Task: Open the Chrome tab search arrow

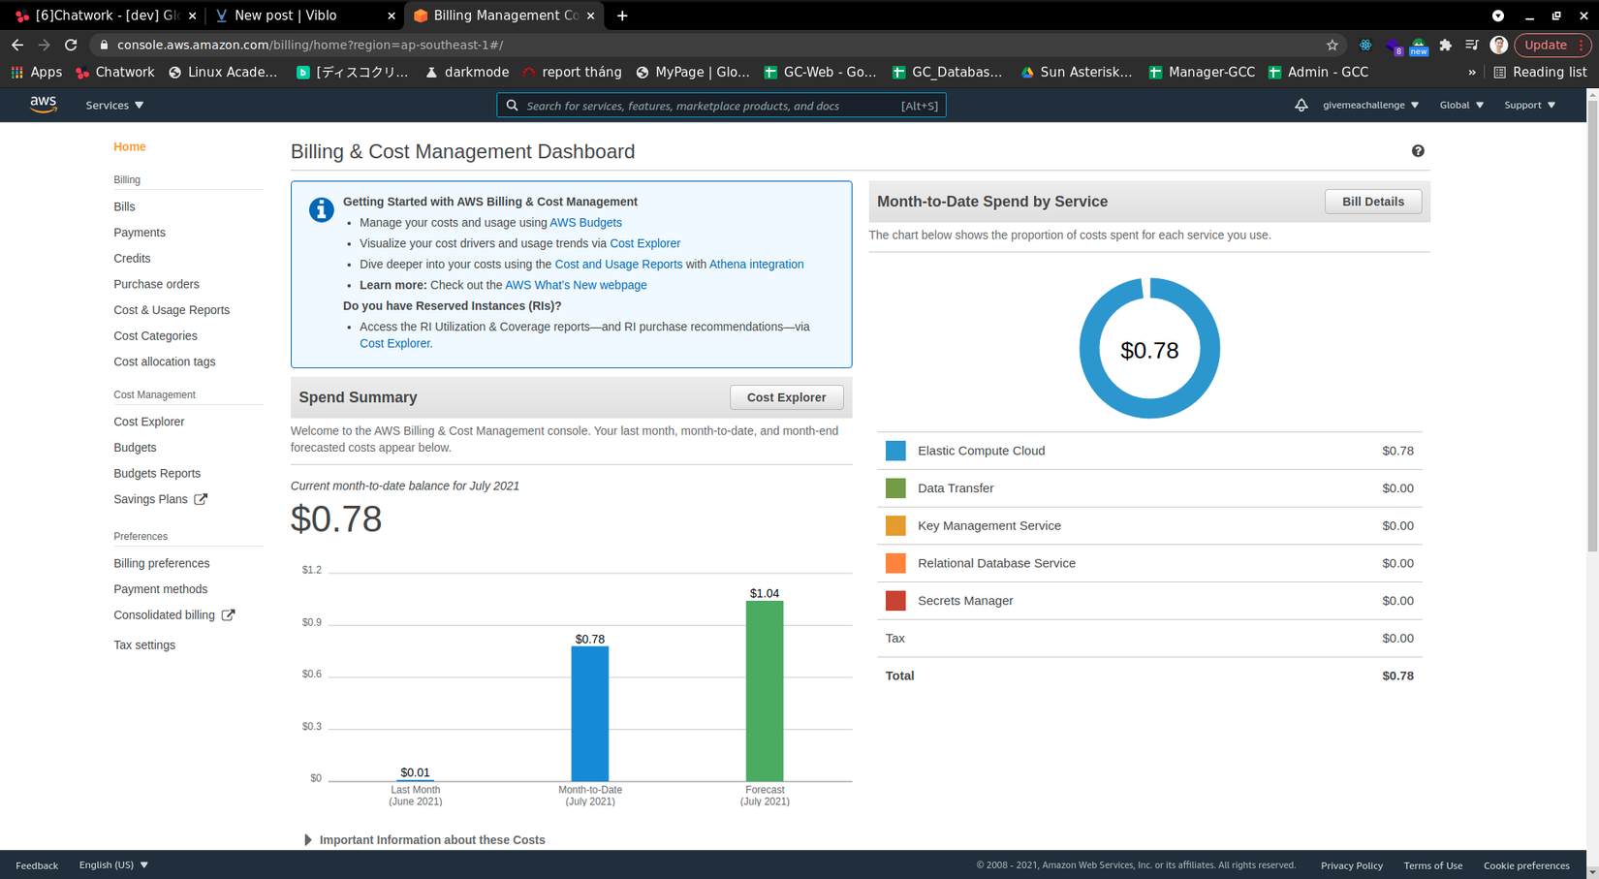Action: [x=1498, y=16]
